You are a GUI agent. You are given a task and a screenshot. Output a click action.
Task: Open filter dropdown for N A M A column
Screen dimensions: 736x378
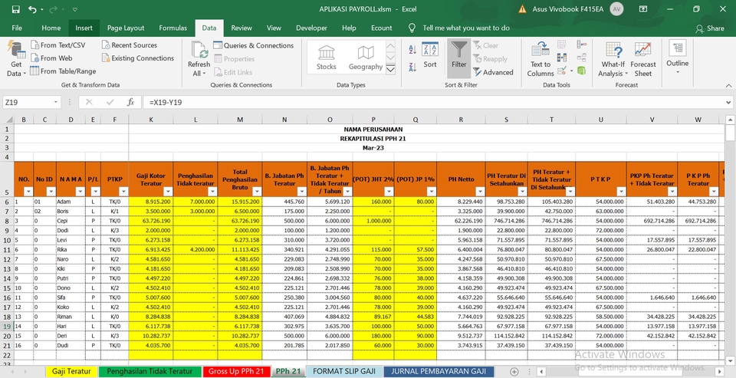pyautogui.click(x=80, y=192)
